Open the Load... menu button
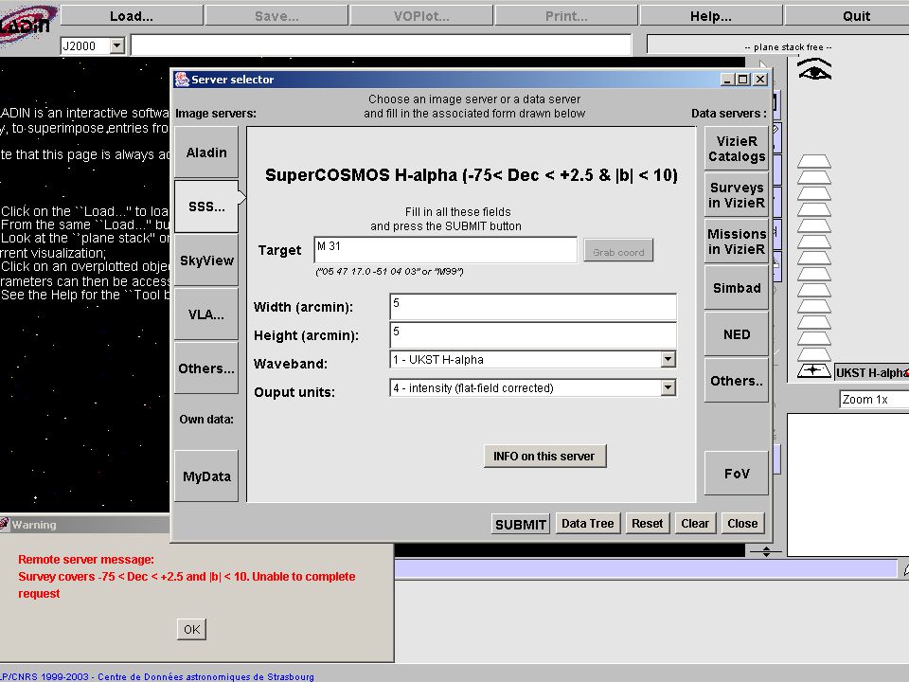The width and height of the screenshot is (909, 682). (132, 16)
